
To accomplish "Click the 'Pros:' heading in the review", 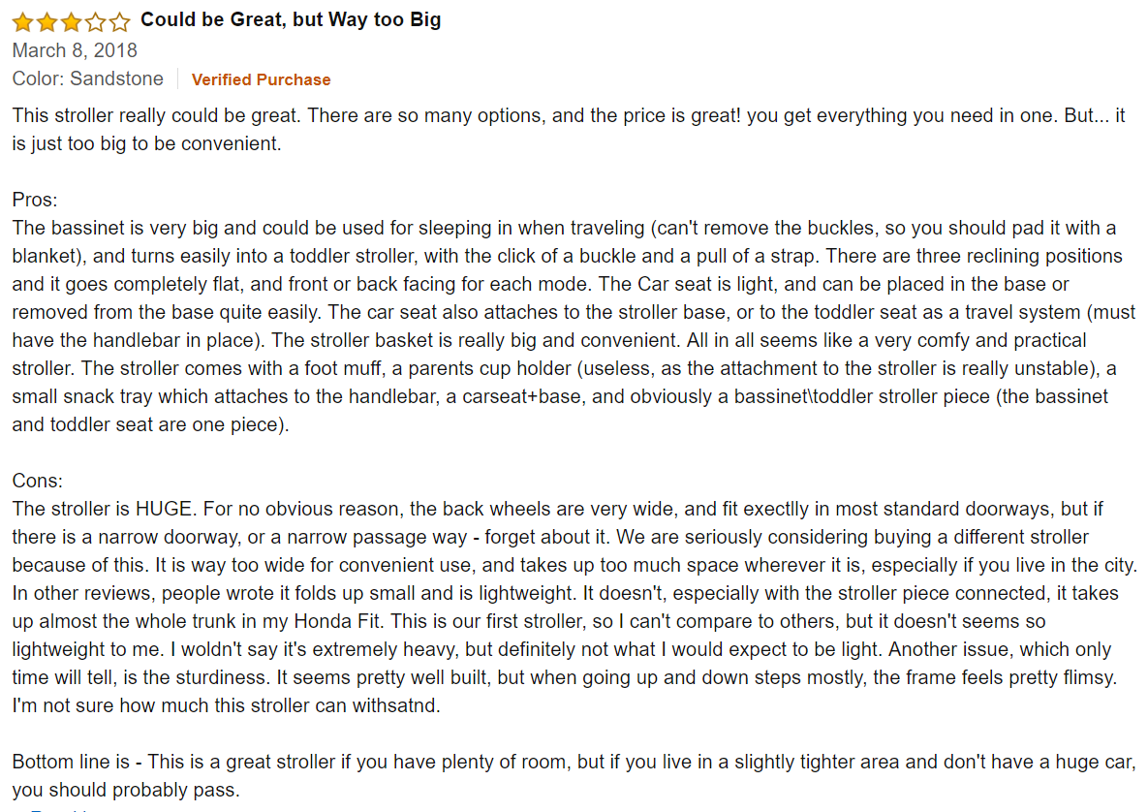I will [35, 201].
